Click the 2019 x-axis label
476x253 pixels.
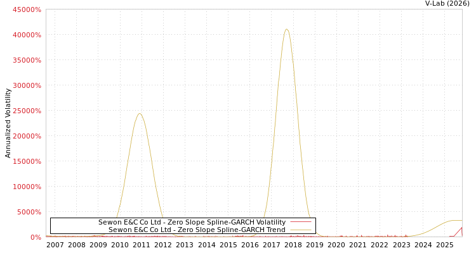click(x=315, y=245)
